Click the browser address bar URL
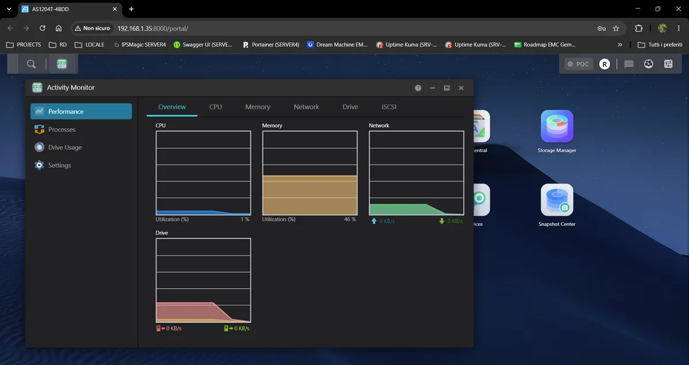Screen dimensions: 689x365 click(153, 28)
